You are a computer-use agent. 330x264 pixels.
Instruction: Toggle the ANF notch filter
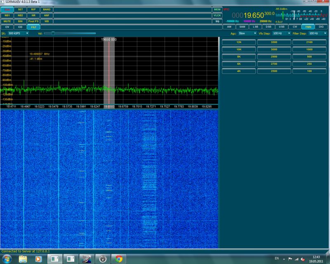coord(47,15)
